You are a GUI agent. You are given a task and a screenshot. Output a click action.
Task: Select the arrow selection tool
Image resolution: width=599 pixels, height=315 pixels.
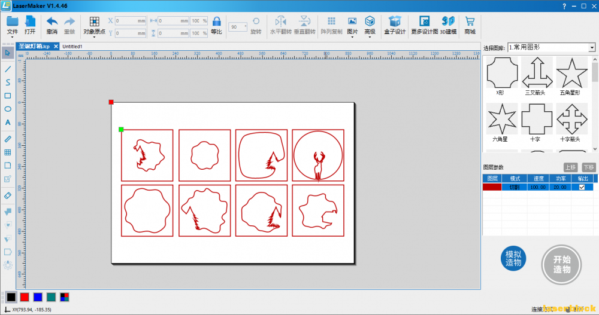tap(8, 53)
